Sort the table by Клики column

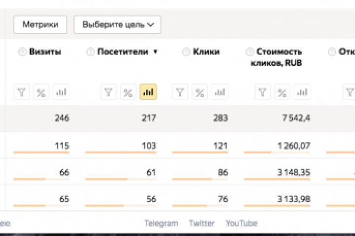[x=206, y=52]
